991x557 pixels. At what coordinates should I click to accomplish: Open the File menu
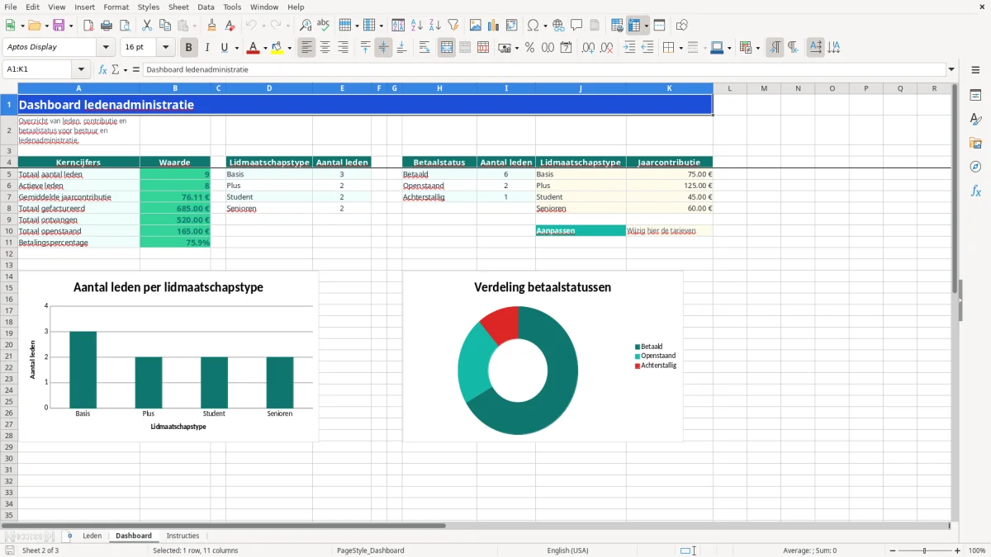(11, 7)
